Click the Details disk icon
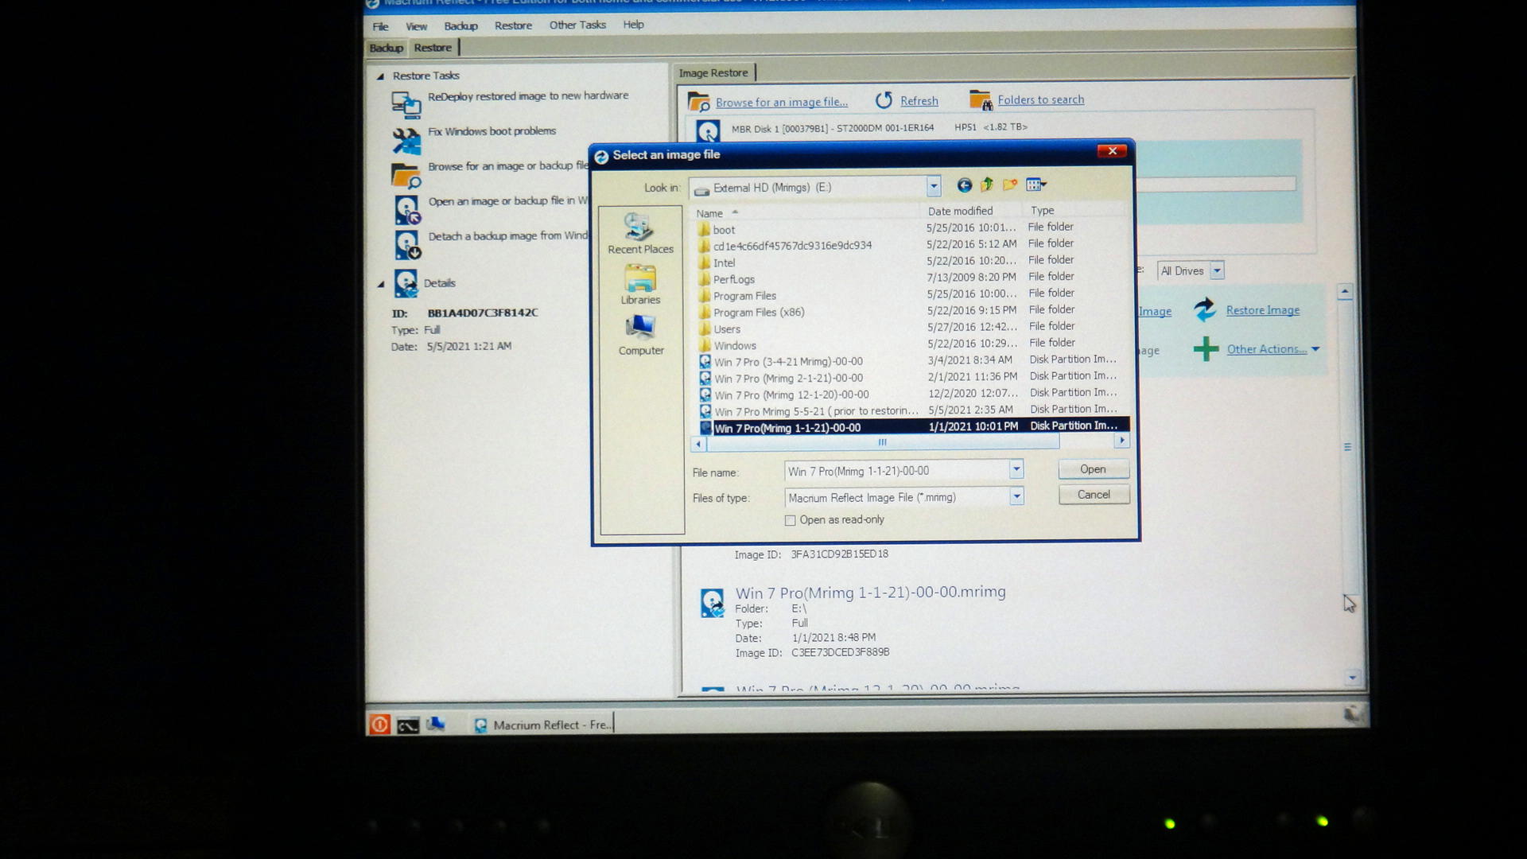 tap(406, 283)
